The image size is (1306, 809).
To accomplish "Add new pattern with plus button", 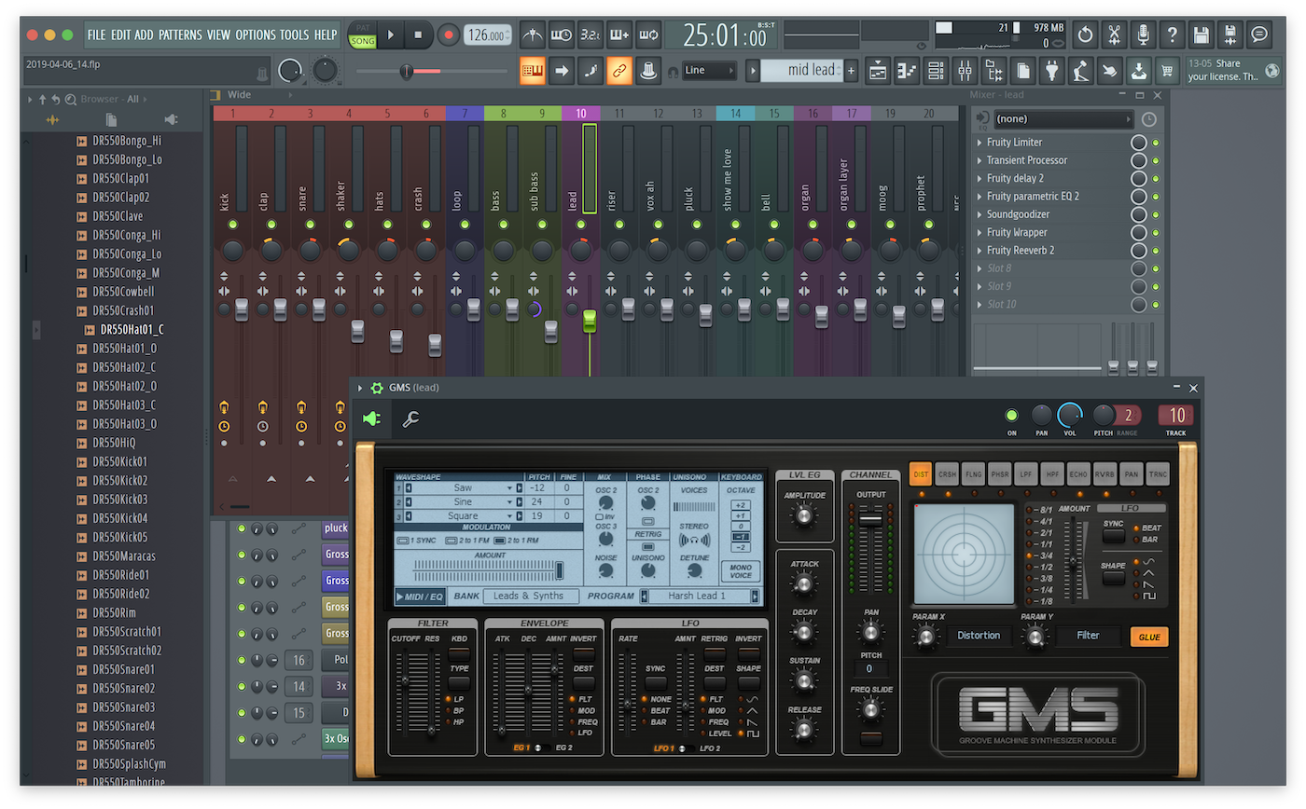I will tap(851, 70).
